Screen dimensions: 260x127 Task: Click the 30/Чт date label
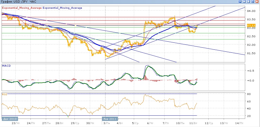click(x=90, y=123)
